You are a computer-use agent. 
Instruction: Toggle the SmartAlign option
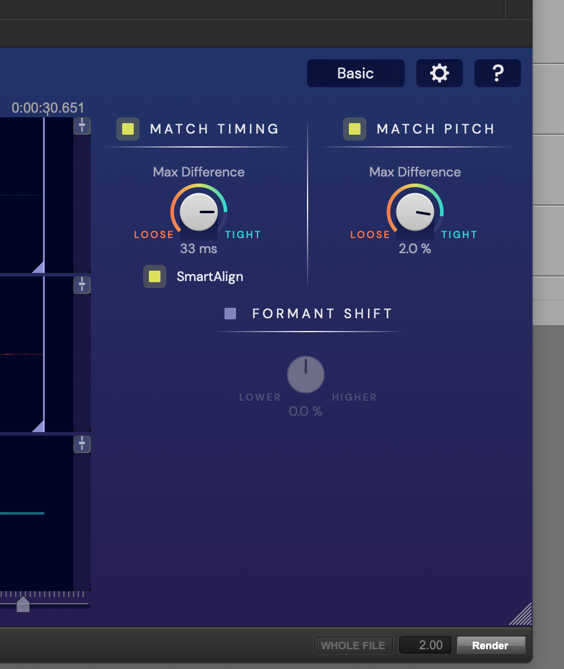[x=155, y=276]
